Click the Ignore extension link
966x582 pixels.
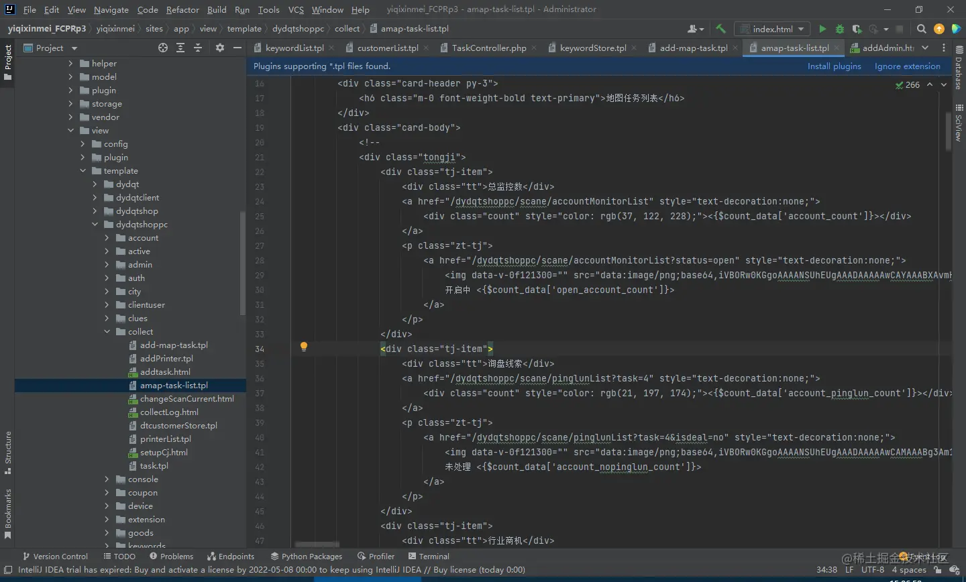(907, 66)
